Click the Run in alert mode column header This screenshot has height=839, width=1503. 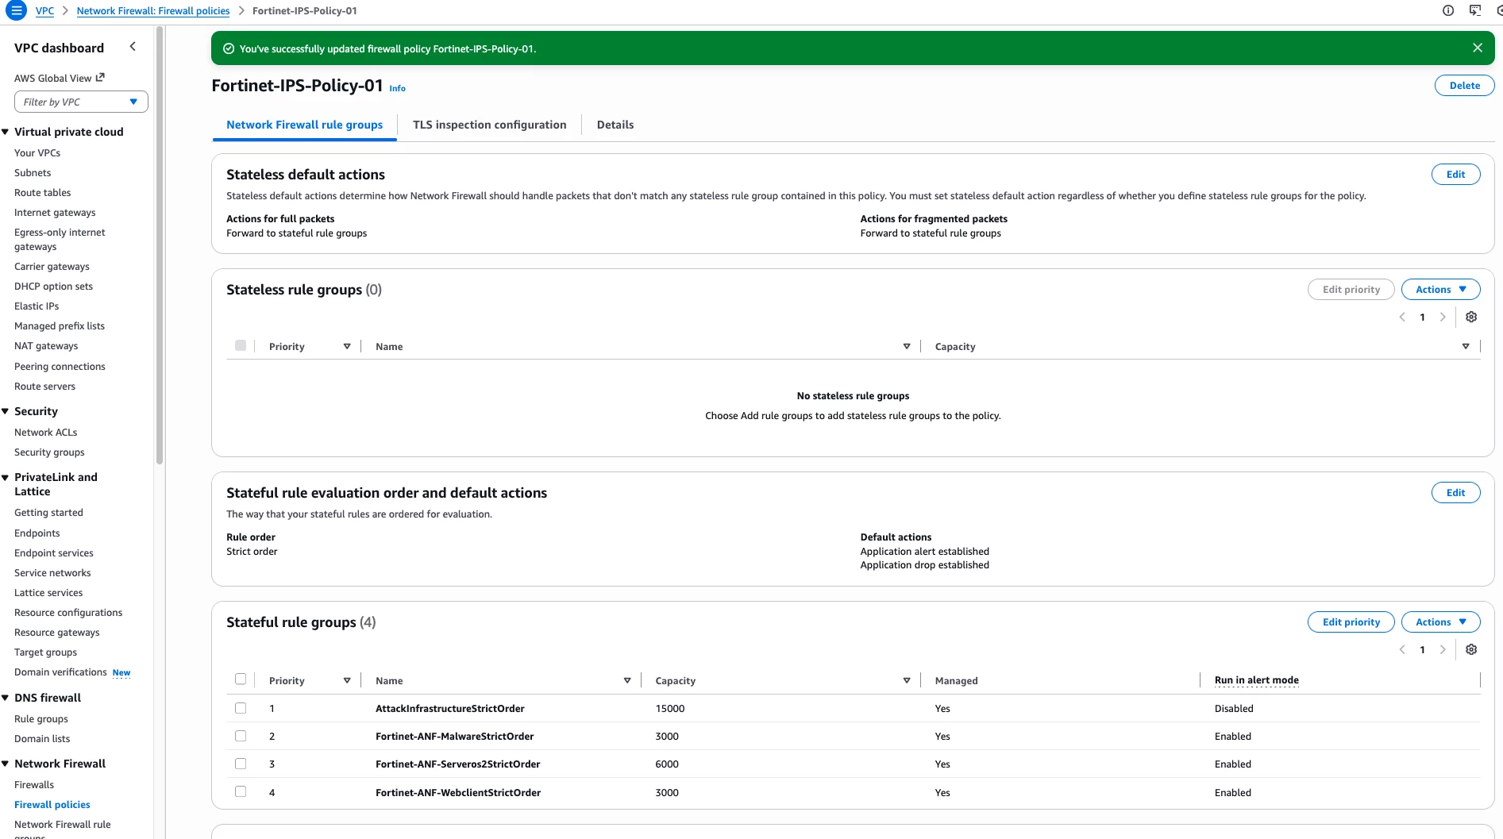1256,680
